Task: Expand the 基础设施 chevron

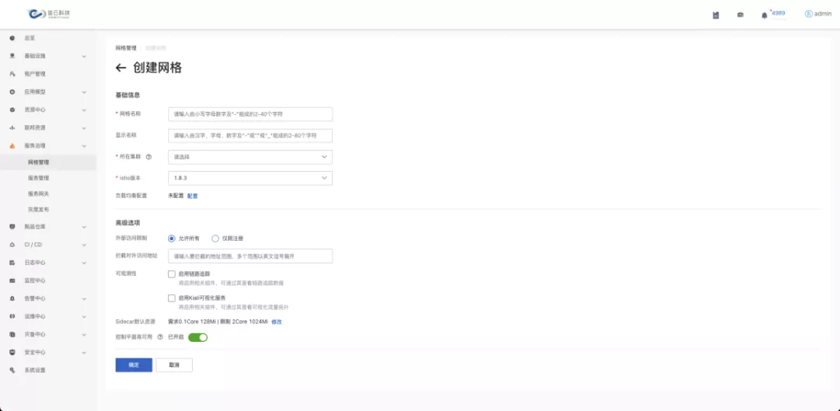Action: (x=84, y=56)
